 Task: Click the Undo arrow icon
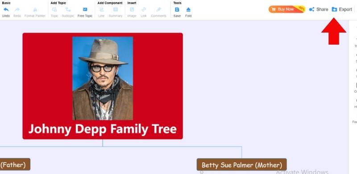(x=6, y=9)
